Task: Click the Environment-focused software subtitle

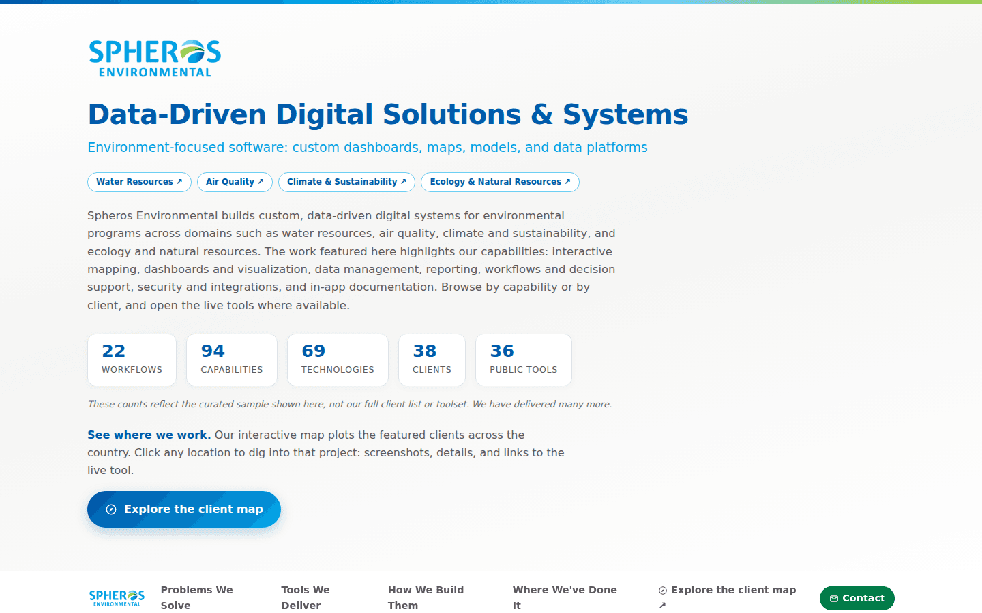Action: [x=368, y=148]
